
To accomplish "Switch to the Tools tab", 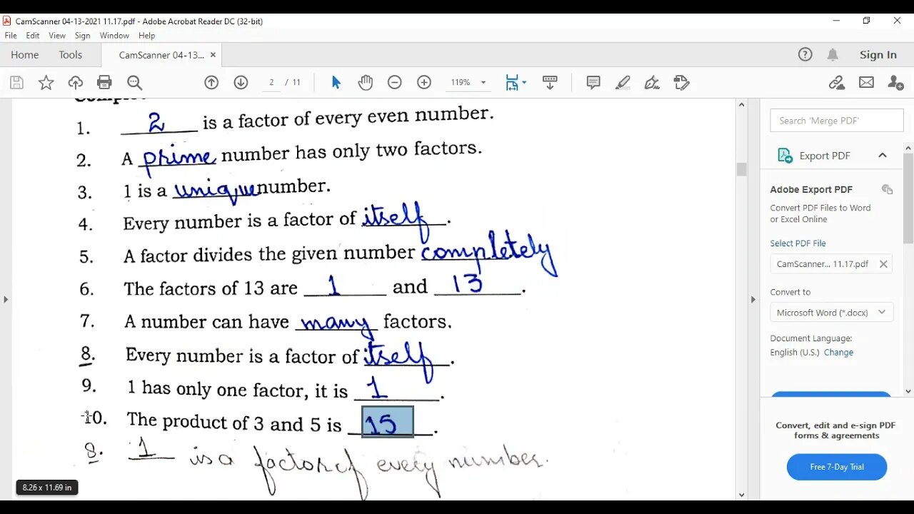I will tap(71, 55).
